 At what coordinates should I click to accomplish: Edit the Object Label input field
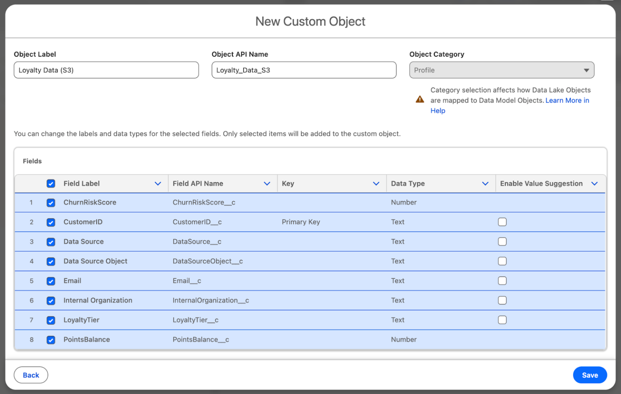(106, 70)
